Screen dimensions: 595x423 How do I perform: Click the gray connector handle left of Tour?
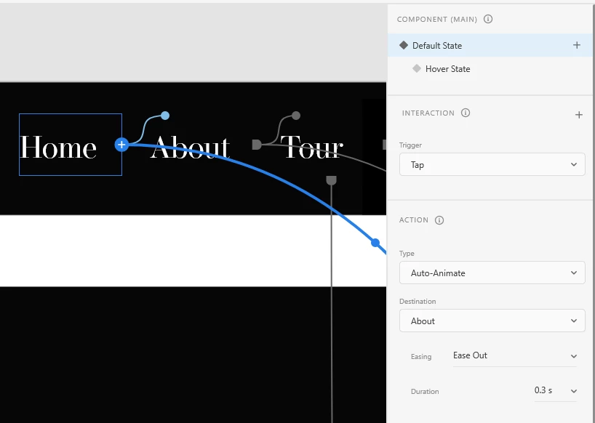coord(257,145)
